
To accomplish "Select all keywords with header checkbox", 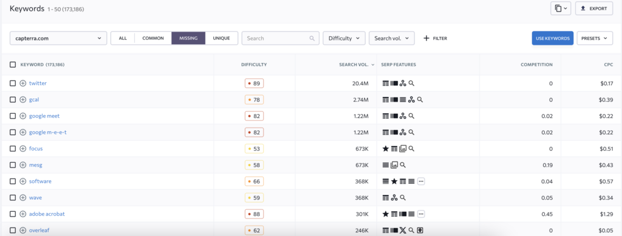I will (13, 64).
